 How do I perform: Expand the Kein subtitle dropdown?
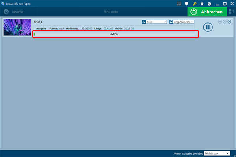coord(154,22)
